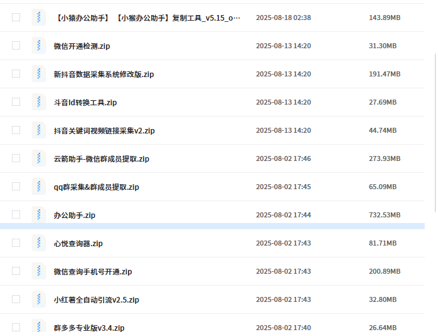This screenshot has height=332, width=436.
Task: Click the 斗音id转换工具.zip file name
Action: 85,103
